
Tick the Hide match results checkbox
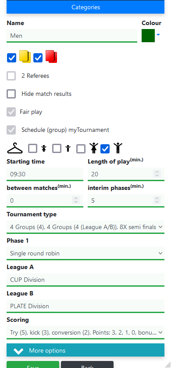click(x=11, y=94)
